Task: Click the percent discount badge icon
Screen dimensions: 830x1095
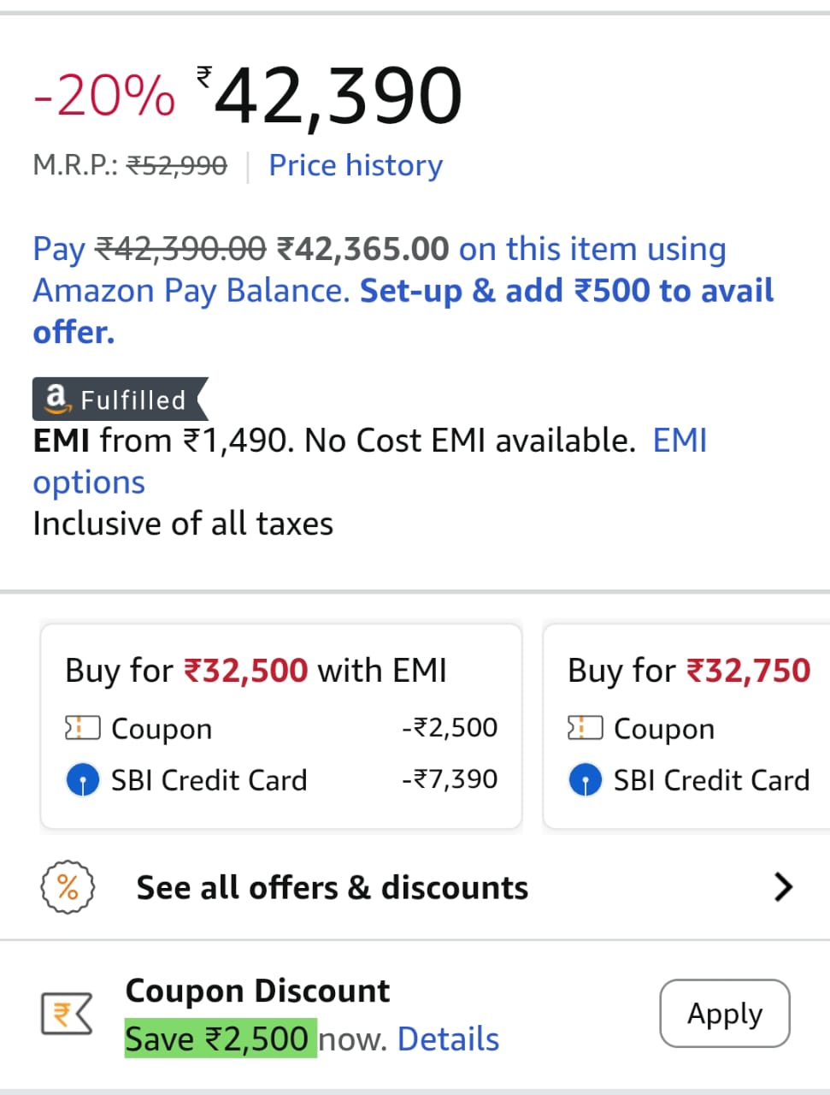Action: pyautogui.click(x=68, y=887)
